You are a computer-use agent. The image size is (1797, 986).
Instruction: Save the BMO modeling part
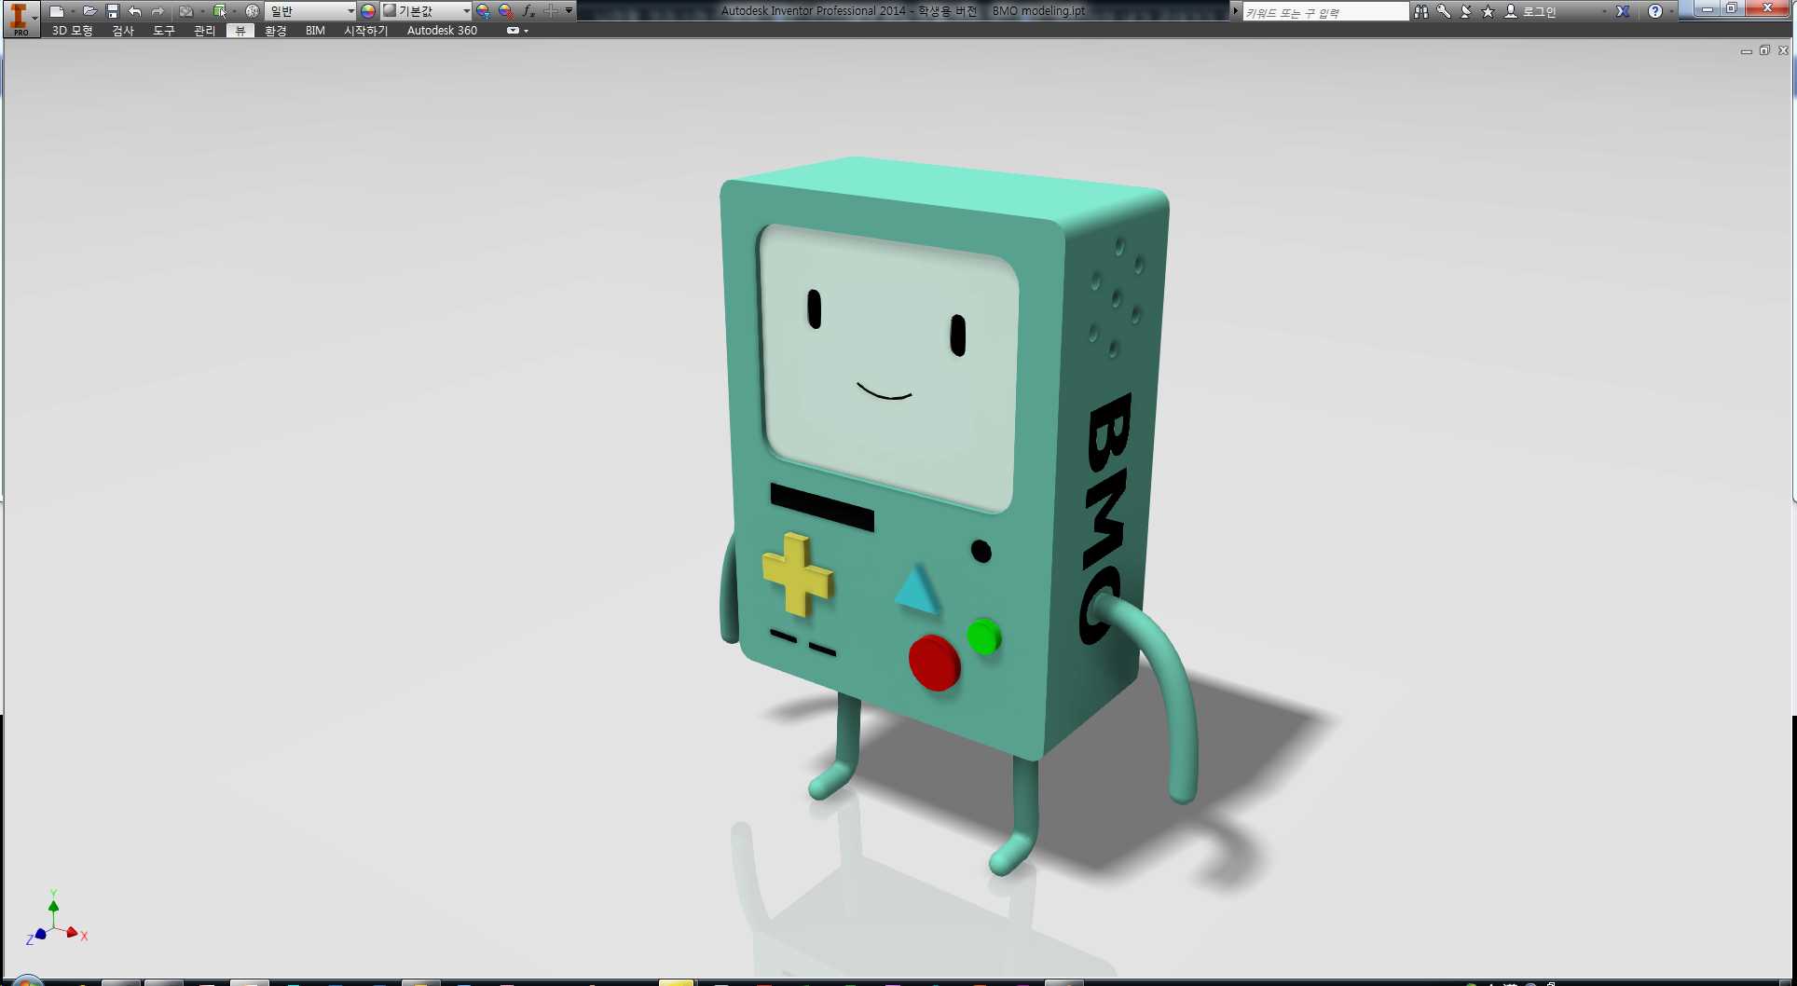[x=113, y=11]
